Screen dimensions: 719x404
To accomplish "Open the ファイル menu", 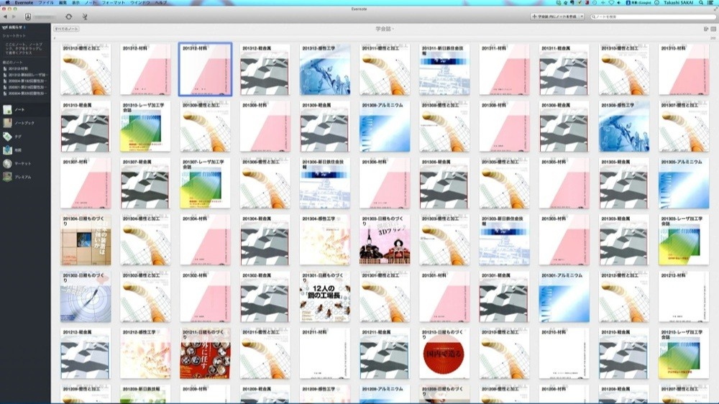I will point(46,3).
